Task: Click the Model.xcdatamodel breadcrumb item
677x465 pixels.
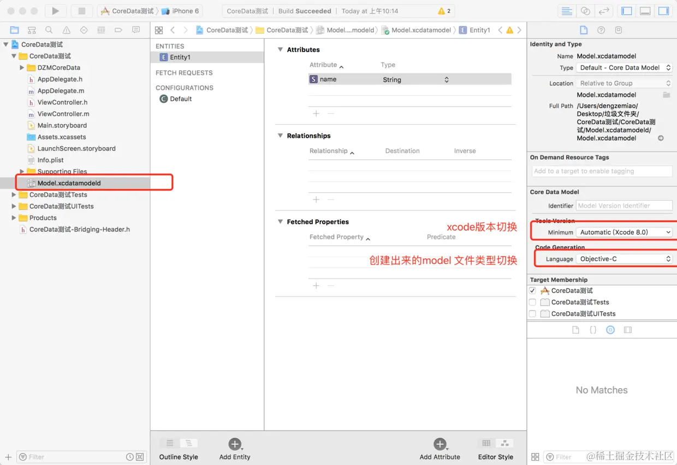Action: click(x=416, y=30)
